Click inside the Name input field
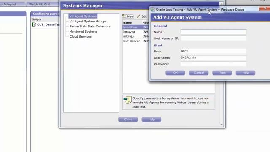The image size is (270, 152). (213, 32)
